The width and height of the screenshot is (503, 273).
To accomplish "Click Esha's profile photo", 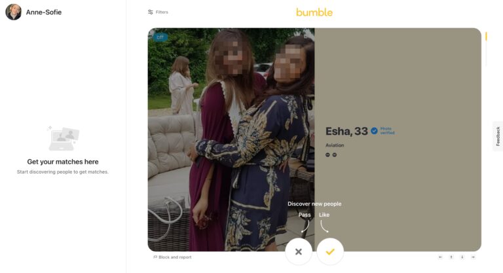I will coord(231,139).
